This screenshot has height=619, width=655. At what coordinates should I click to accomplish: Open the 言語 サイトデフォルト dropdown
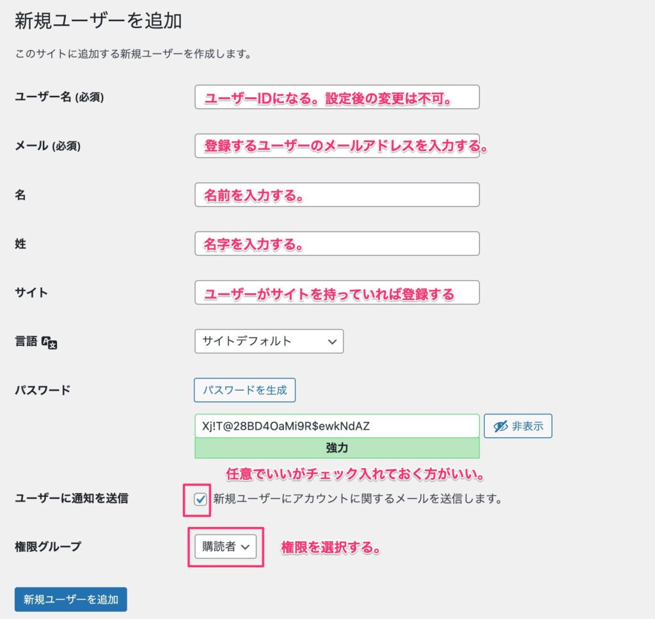[269, 341]
